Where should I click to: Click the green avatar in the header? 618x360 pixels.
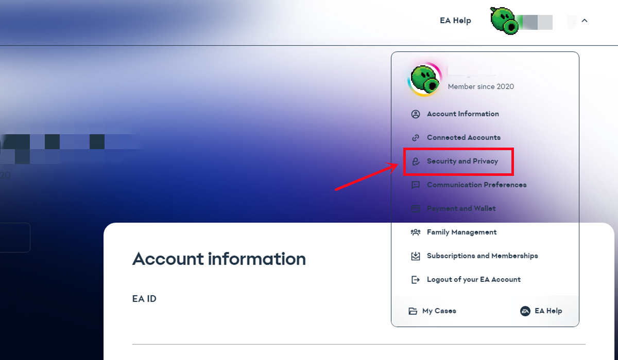click(x=504, y=20)
